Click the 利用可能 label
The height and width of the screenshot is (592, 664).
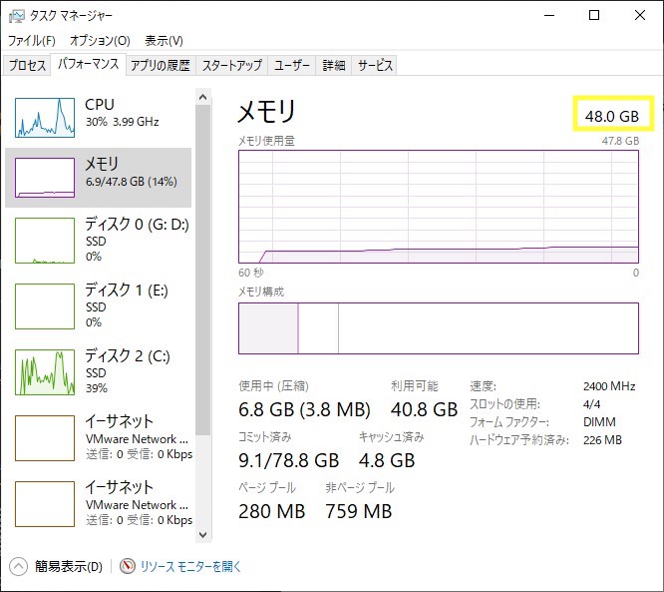tap(415, 386)
